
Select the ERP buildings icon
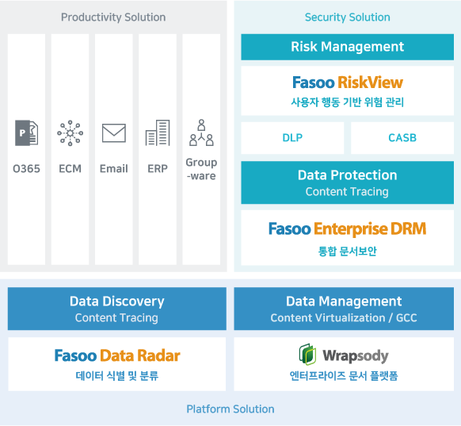tap(158, 132)
